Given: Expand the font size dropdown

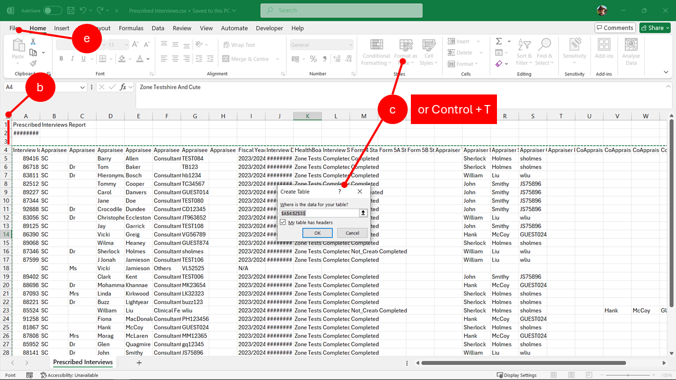Looking at the screenshot, I should click(x=127, y=45).
